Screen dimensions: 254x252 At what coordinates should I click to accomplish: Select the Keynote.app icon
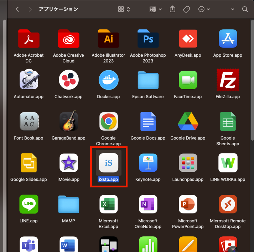pos(148,163)
